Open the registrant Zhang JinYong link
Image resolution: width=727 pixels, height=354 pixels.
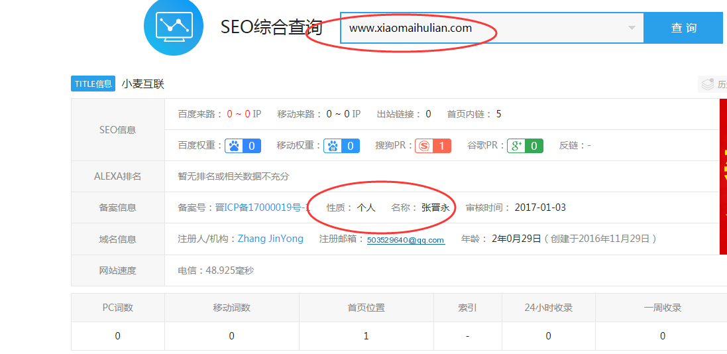270,239
